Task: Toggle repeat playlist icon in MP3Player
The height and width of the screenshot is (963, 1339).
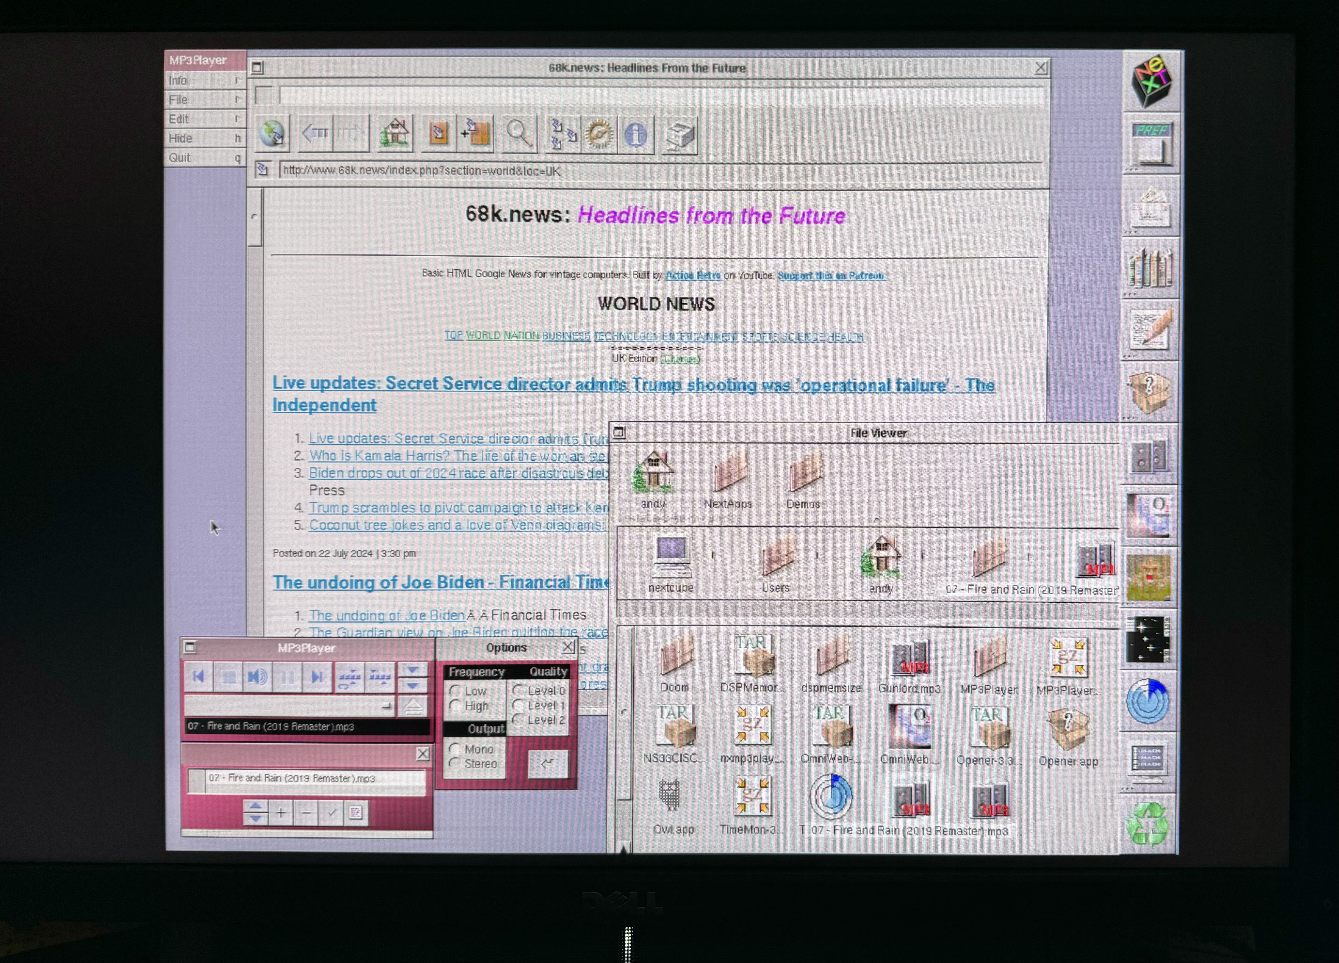Action: pos(349,677)
